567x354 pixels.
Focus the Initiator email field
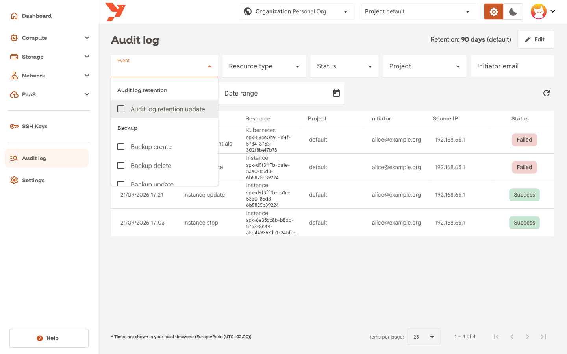513,66
